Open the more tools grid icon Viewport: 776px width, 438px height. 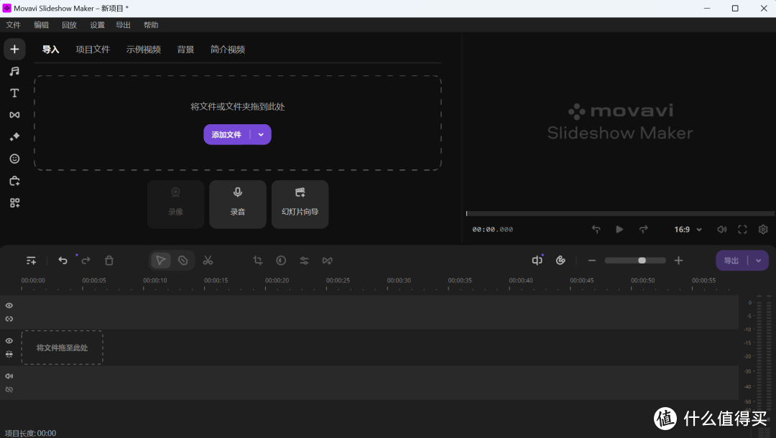[14, 202]
